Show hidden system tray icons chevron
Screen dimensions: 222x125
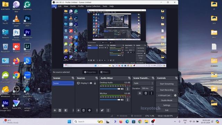pos(175,122)
